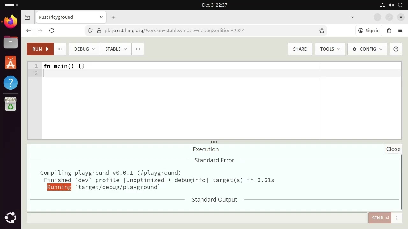The width and height of the screenshot is (408, 229).
Task: Click the output panel scrollbar
Action: 401,182
